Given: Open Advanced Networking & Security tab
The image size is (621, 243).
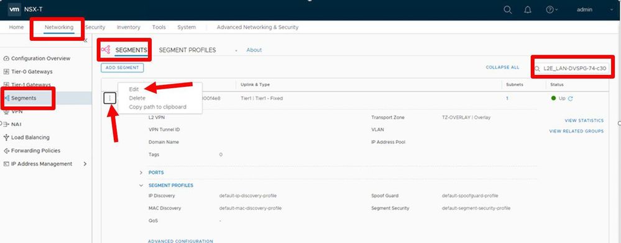Looking at the screenshot, I should tap(257, 27).
